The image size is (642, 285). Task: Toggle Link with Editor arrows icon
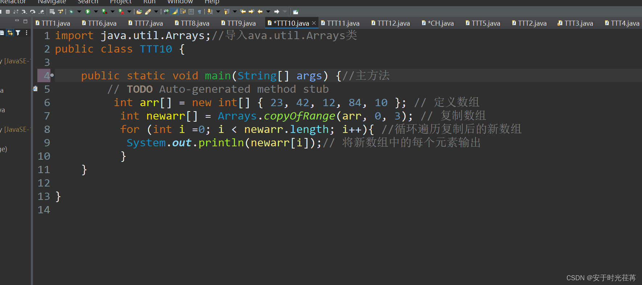(x=10, y=33)
